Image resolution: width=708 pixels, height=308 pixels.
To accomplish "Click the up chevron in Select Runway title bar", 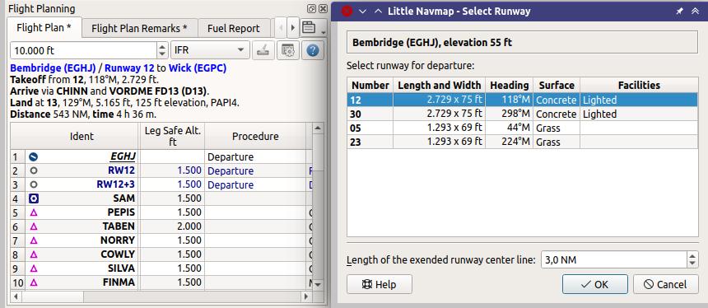I will click(x=378, y=12).
